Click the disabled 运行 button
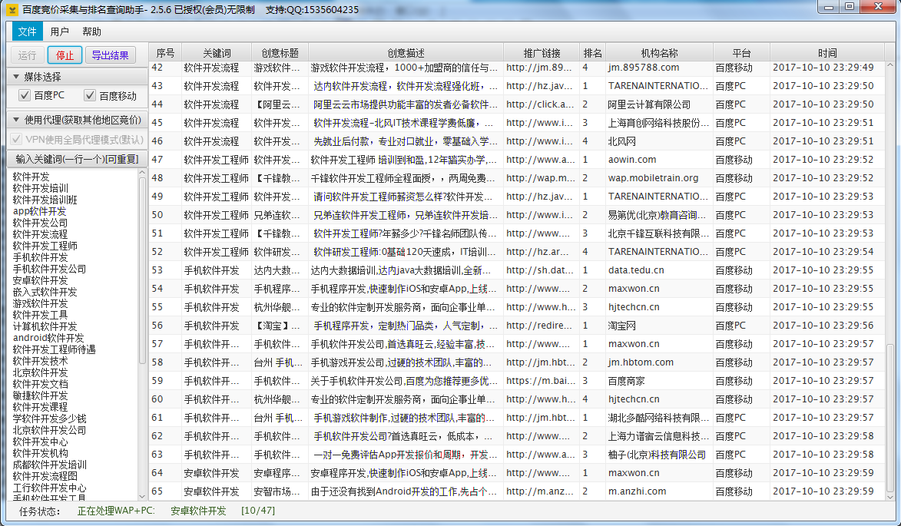 27,55
